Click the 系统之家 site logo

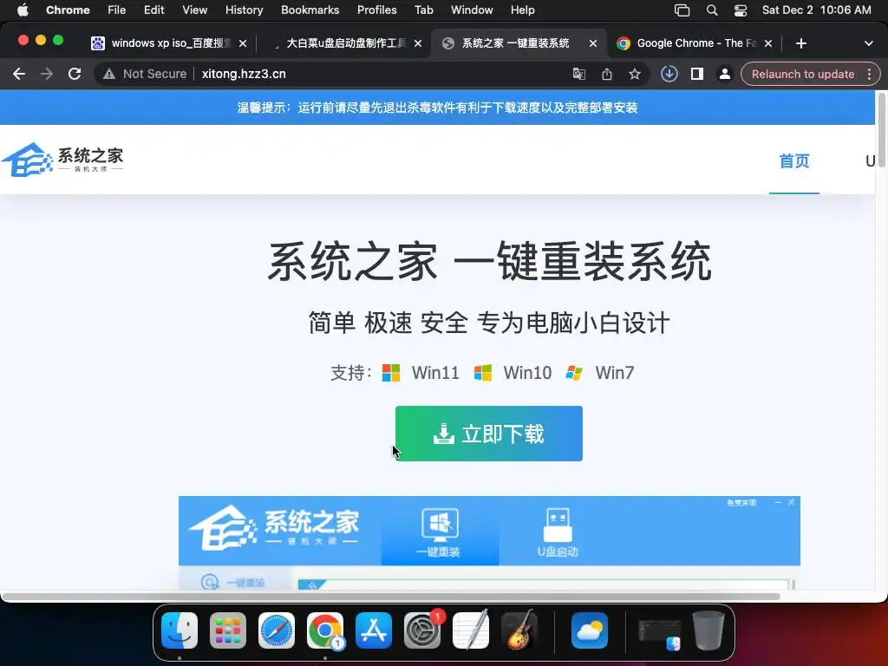62,160
